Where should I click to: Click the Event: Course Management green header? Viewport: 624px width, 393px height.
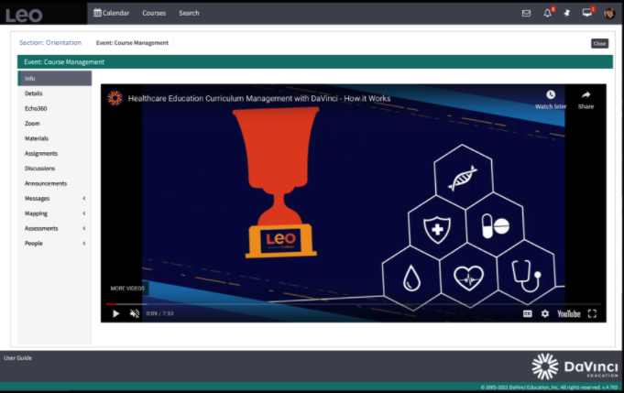[315, 62]
